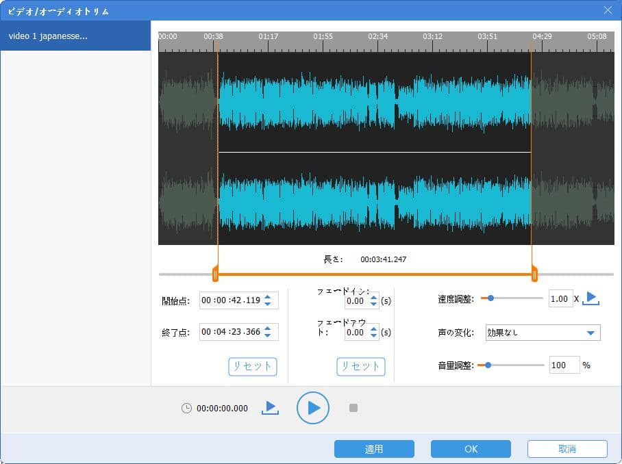Screen dimensions: 622x464
Task: Click the 取消 cancel button
Action: 567,449
